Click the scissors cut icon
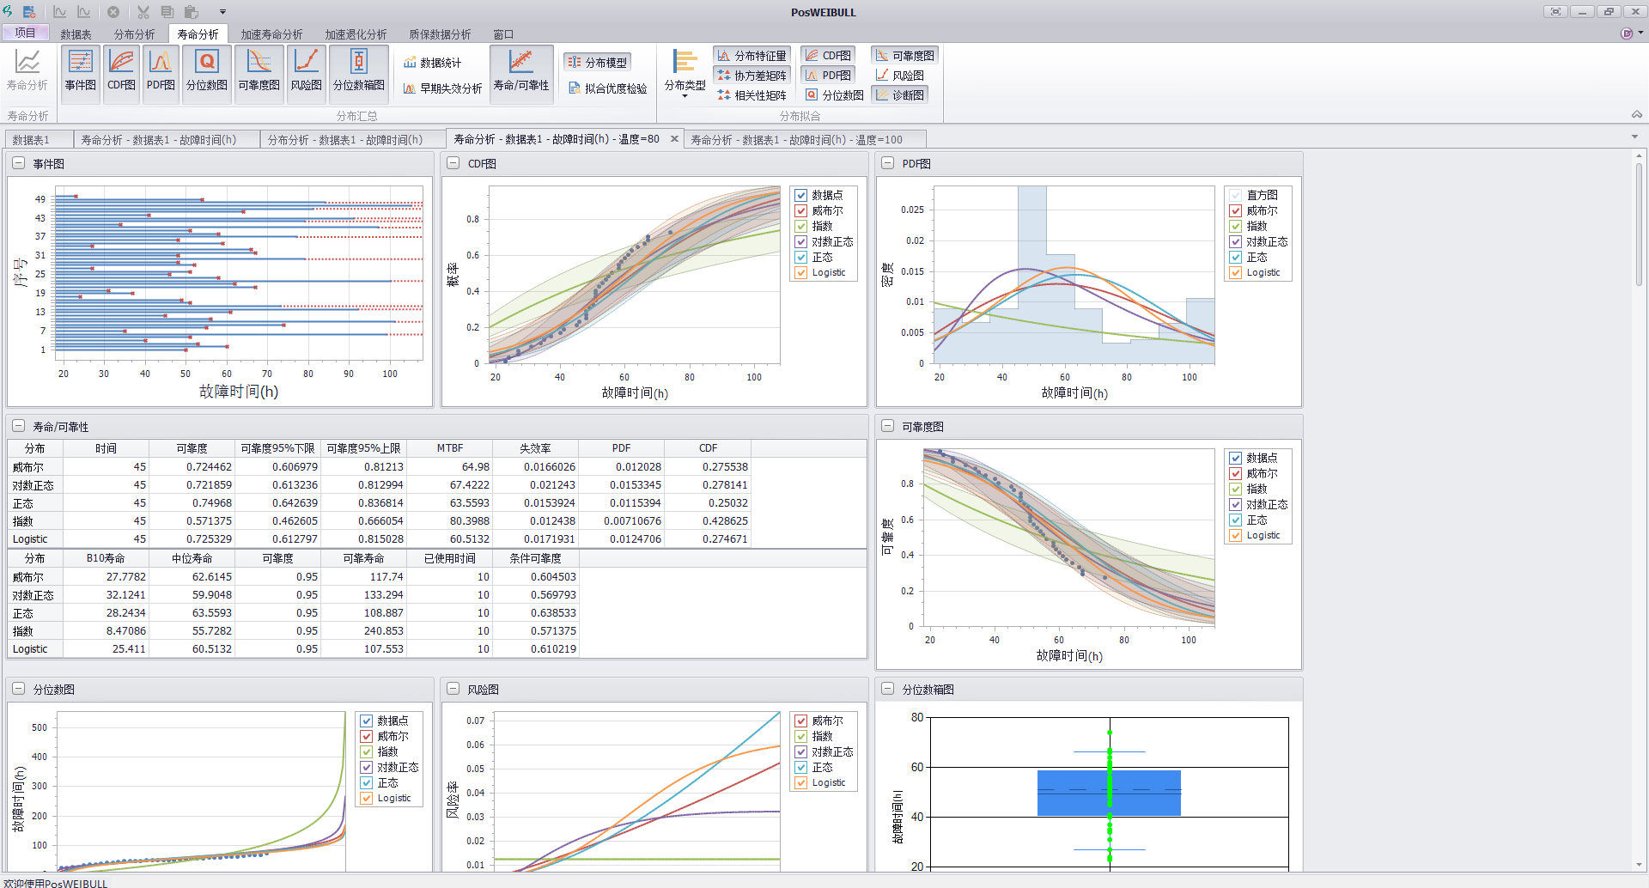Viewport: 1649px width, 888px height. pos(143,12)
